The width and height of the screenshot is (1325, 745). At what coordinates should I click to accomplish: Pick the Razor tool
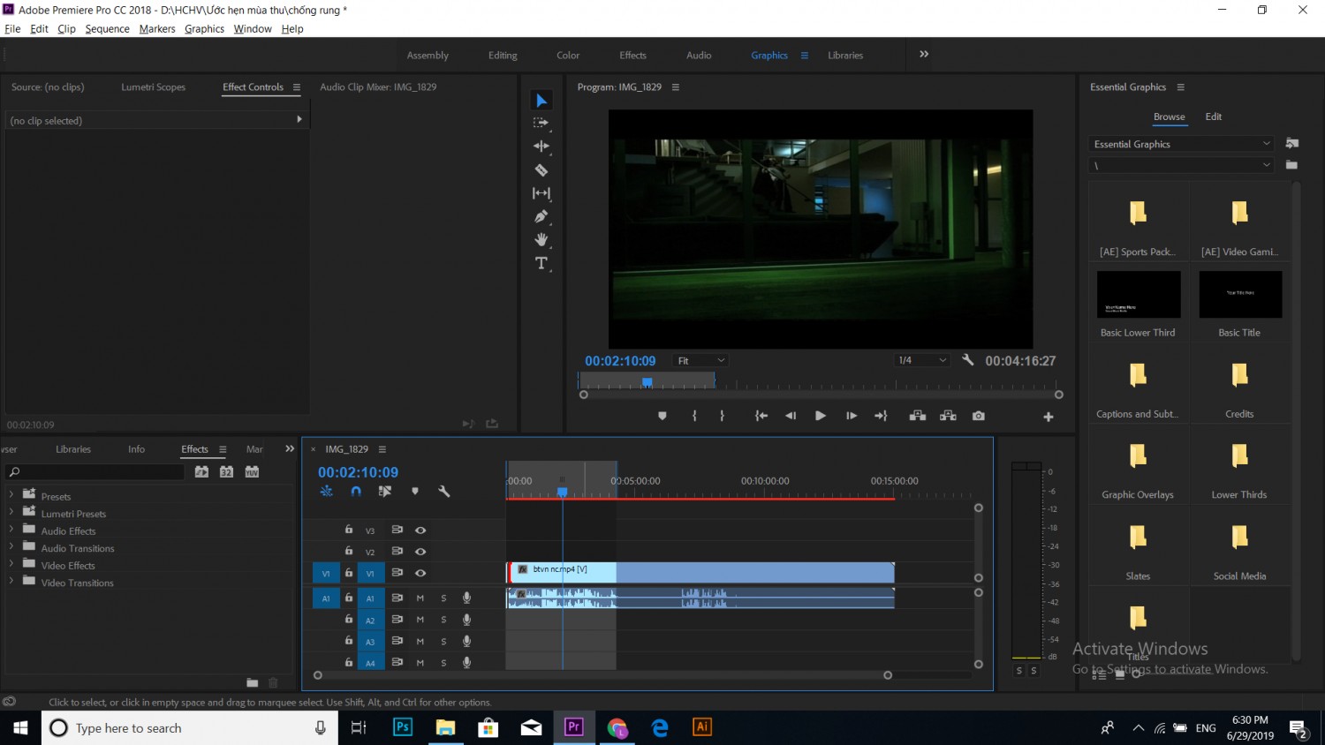541,169
